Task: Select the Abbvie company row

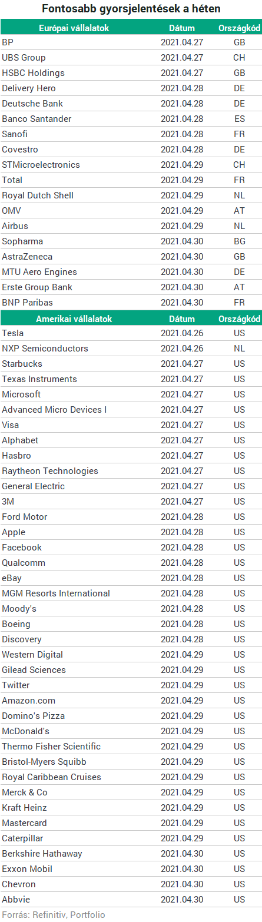Action: click(x=131, y=900)
